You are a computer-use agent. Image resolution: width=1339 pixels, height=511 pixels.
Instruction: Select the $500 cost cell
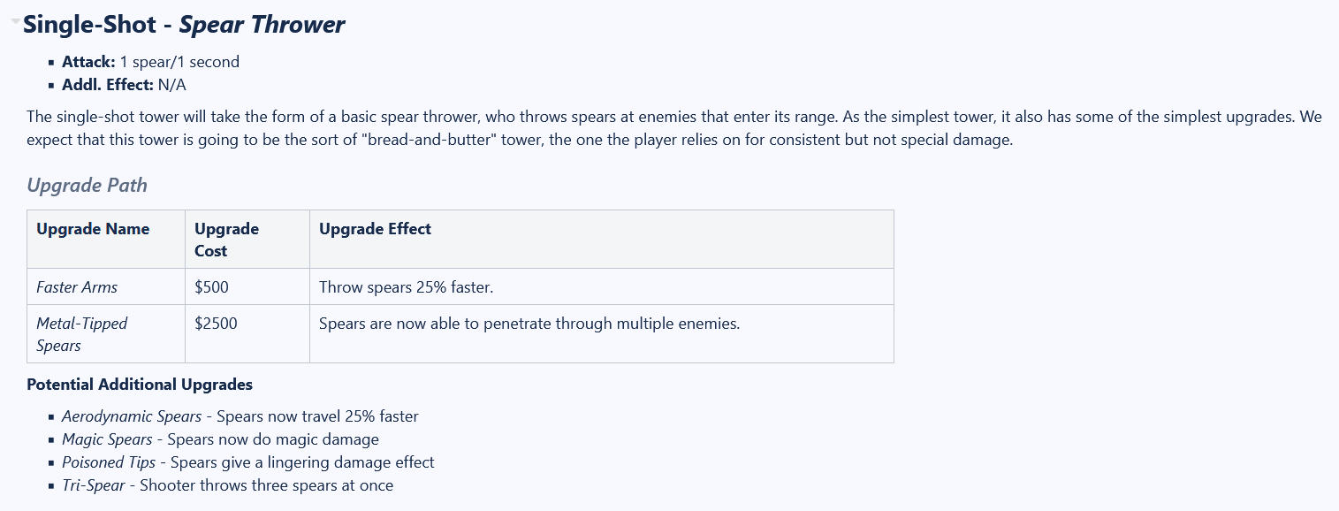coord(247,286)
